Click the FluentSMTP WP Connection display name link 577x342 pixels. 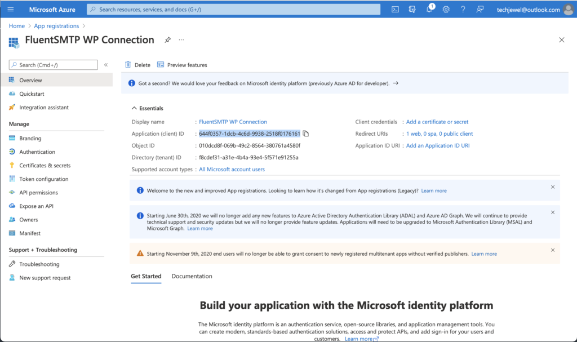tap(233, 122)
